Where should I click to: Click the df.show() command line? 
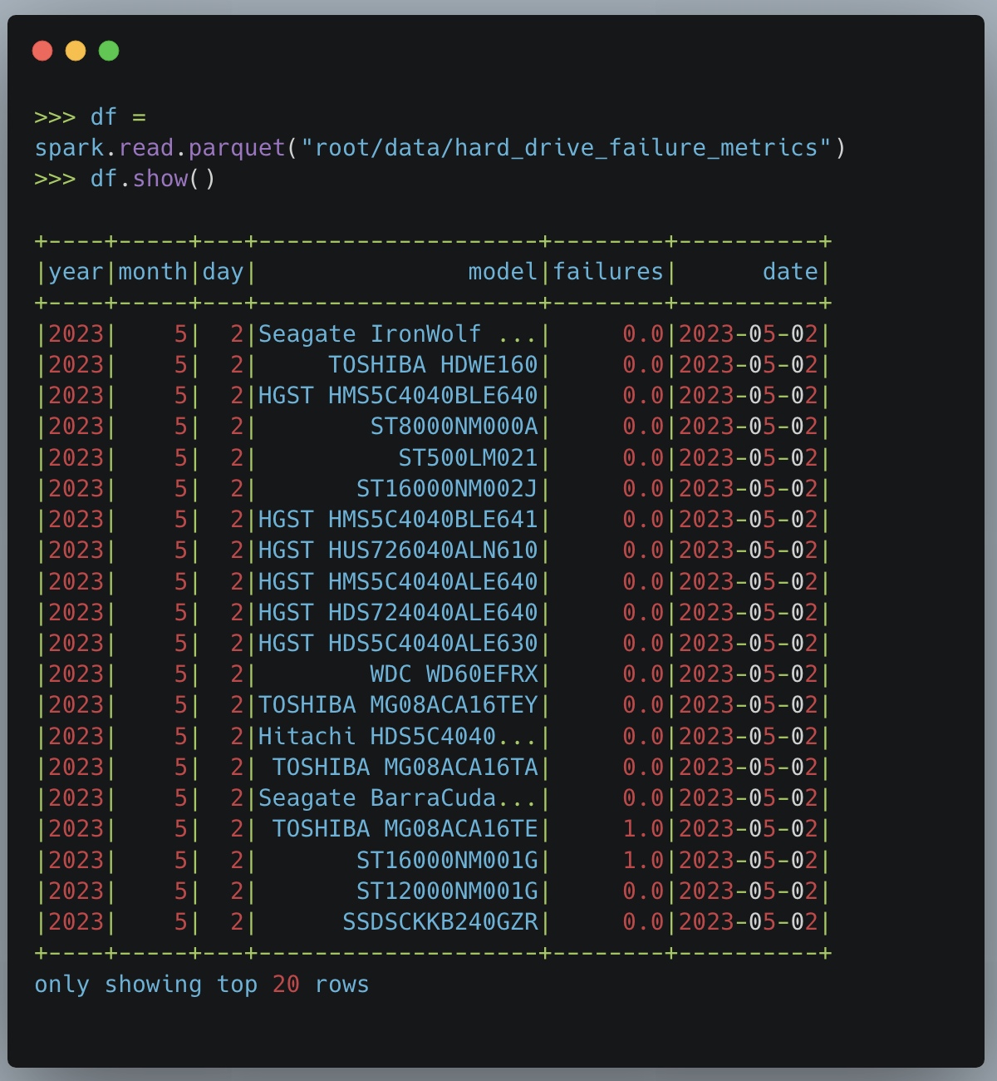[x=153, y=179]
